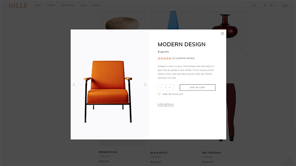Click Add to Wishlist in popup

170,94
